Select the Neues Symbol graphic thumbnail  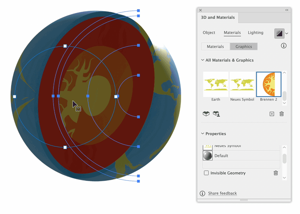click(x=242, y=84)
